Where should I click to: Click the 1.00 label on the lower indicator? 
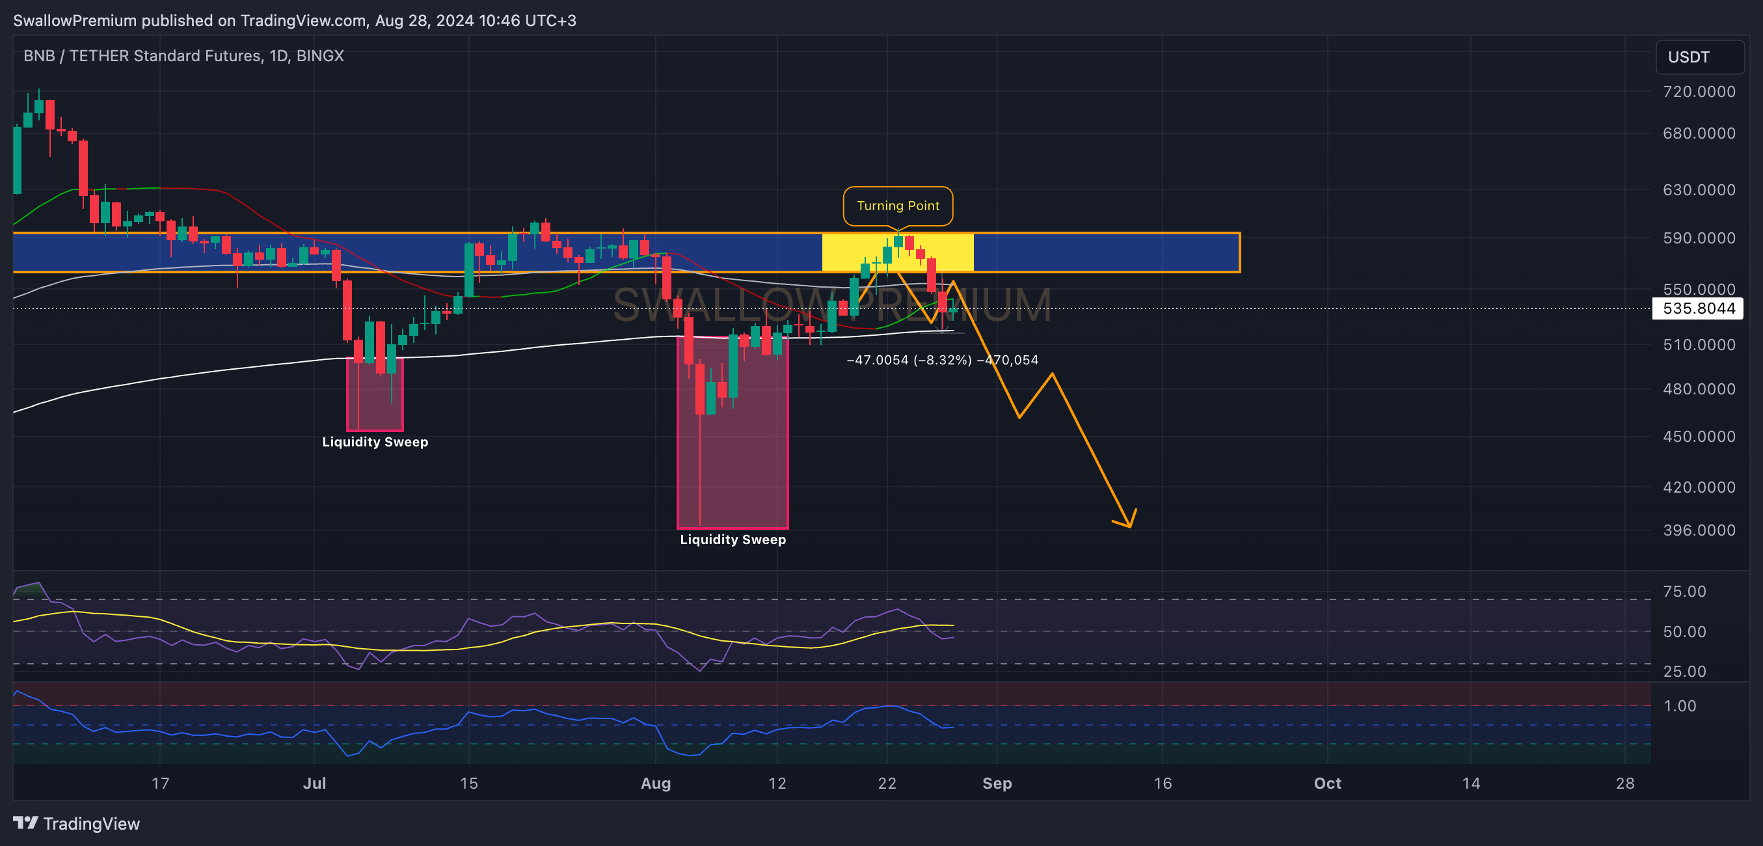pos(1680,706)
